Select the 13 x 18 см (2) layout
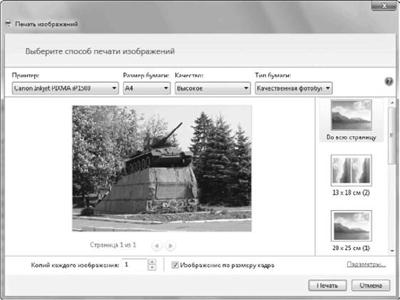Viewport: 400px width, 300px height. tap(352, 175)
